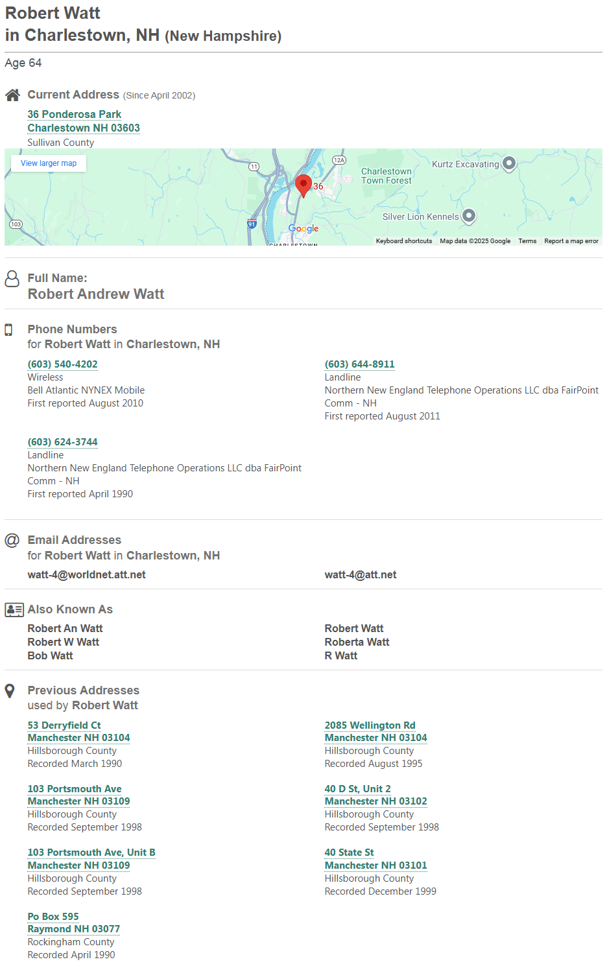Click the Kurtz Excavating map marker

tap(509, 163)
